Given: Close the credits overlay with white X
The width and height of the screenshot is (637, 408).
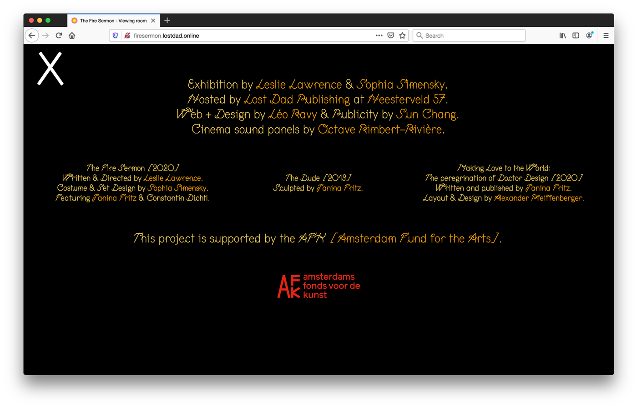Looking at the screenshot, I should pyautogui.click(x=50, y=68).
